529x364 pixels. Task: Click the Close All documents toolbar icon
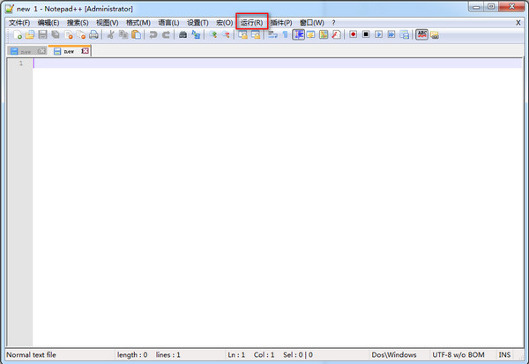pos(81,34)
